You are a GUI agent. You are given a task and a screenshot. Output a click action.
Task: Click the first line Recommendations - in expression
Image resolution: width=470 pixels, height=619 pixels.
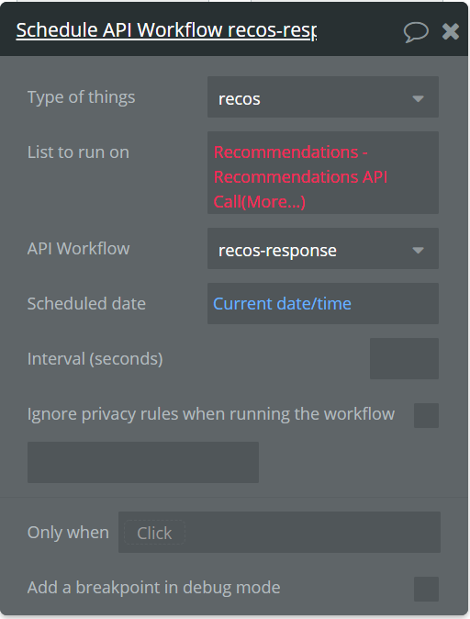[291, 152]
